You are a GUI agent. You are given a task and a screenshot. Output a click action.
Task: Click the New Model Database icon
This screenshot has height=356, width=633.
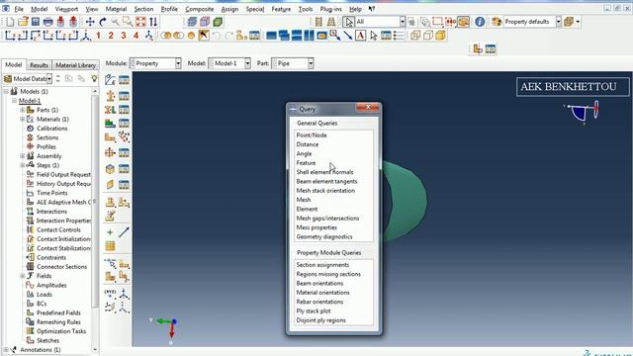click(x=10, y=22)
